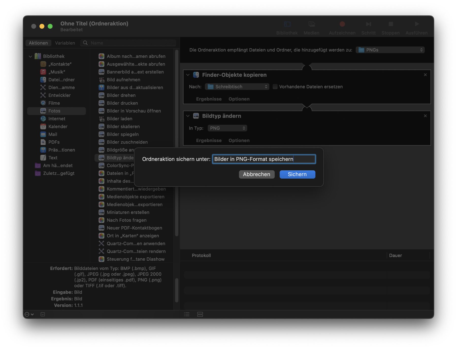Collapse the Bibliothek tree
457x349 pixels.
tap(30, 56)
